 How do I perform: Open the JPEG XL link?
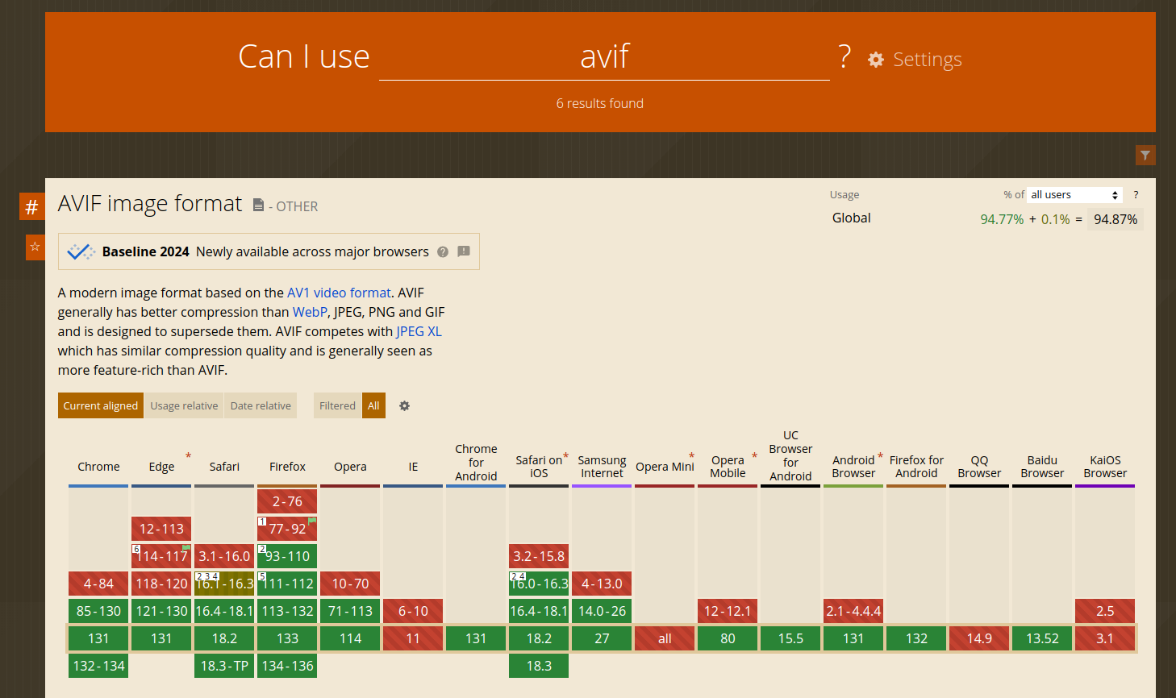[419, 331]
